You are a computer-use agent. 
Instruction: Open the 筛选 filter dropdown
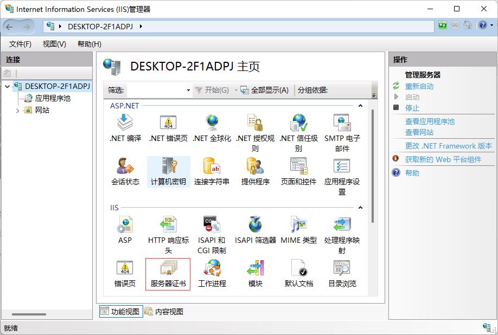tap(188, 91)
